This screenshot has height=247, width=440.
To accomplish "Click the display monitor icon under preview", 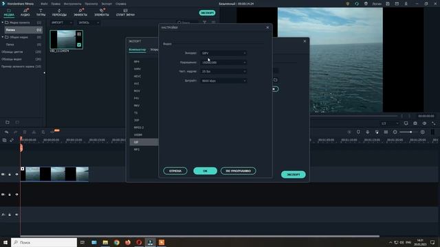I will tap(406, 123).
